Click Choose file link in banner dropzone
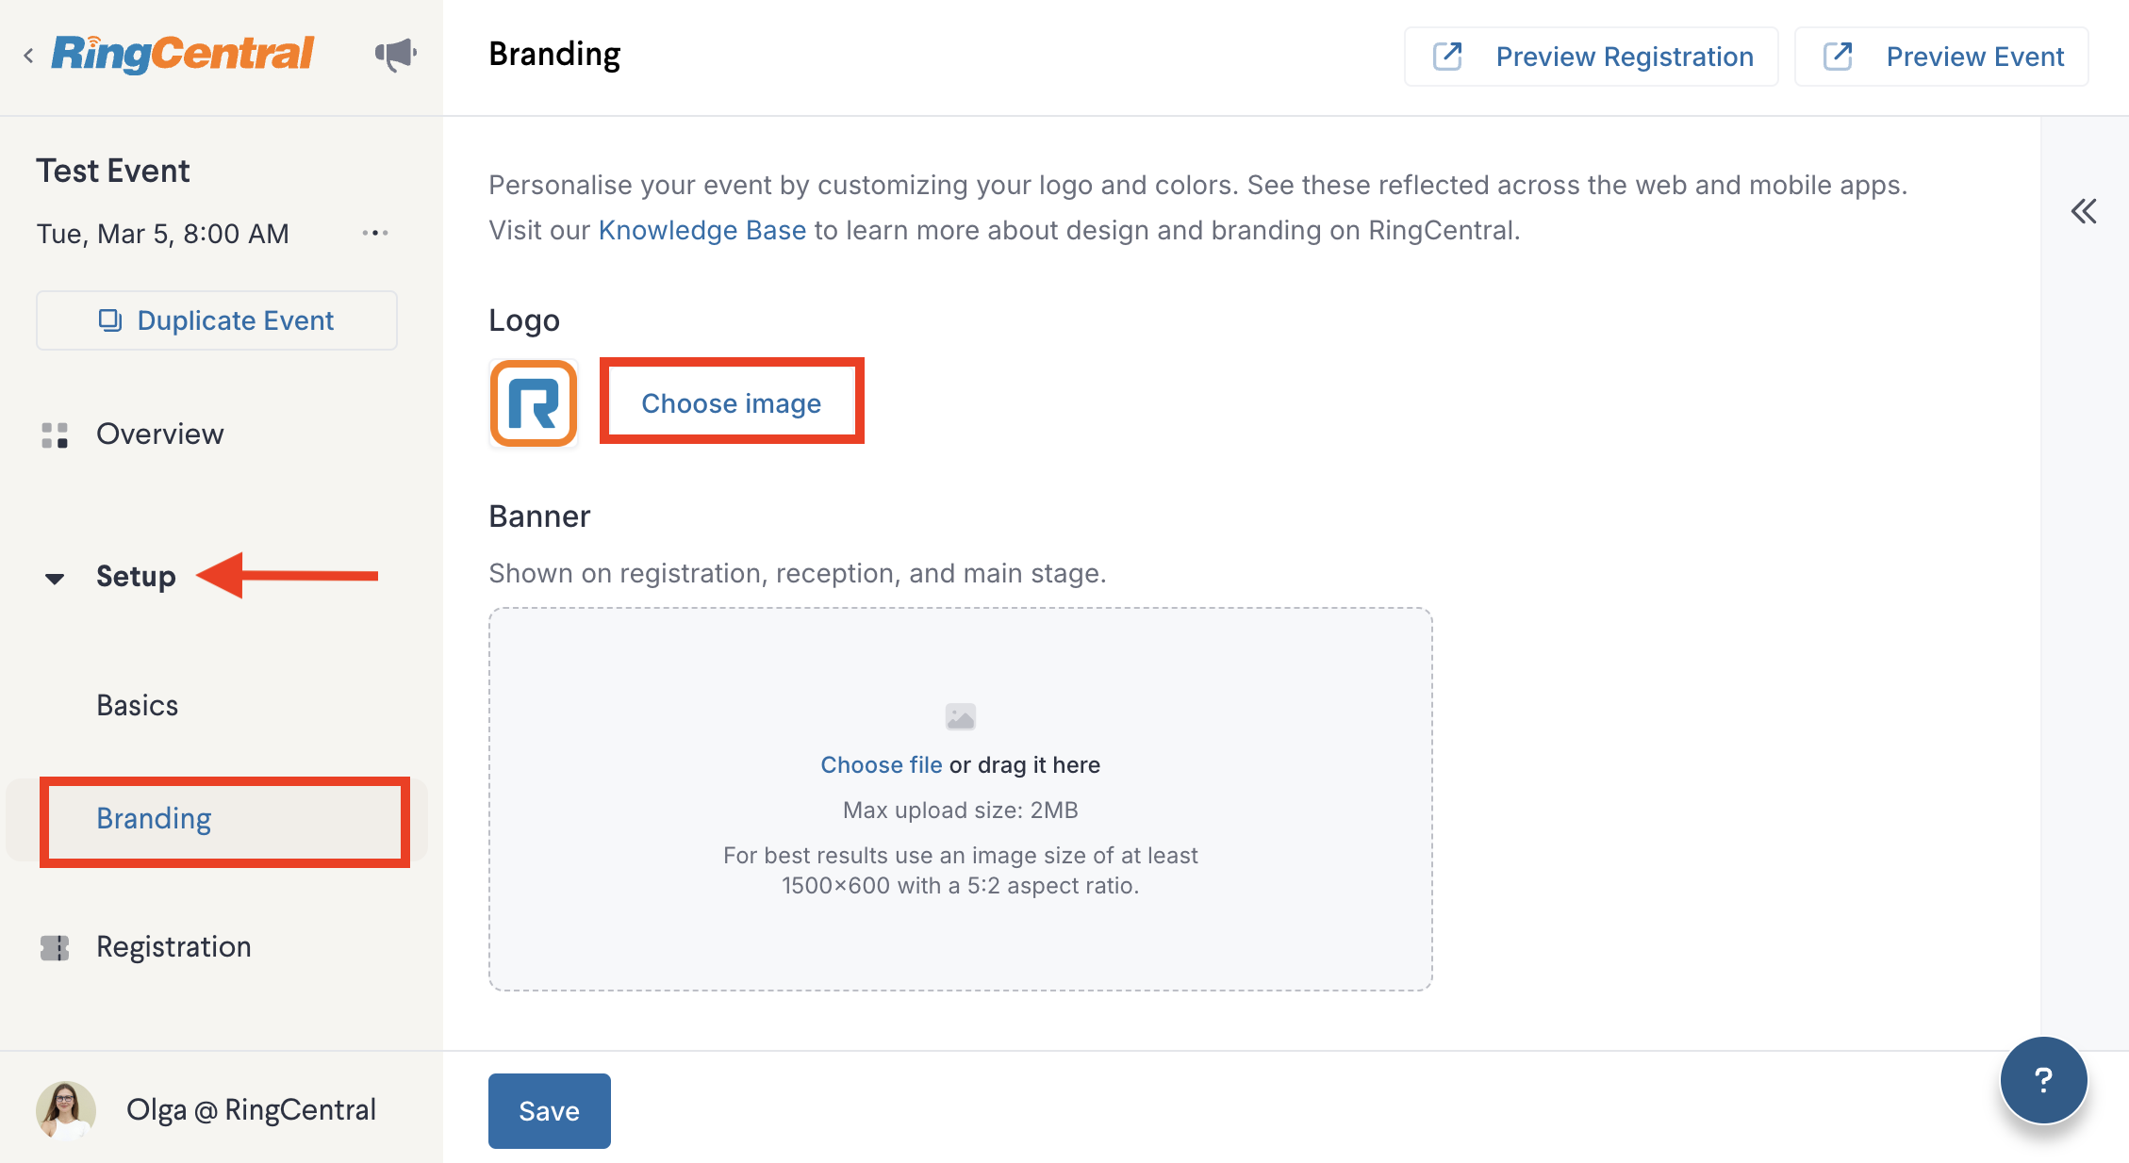The width and height of the screenshot is (2129, 1163). (882, 764)
